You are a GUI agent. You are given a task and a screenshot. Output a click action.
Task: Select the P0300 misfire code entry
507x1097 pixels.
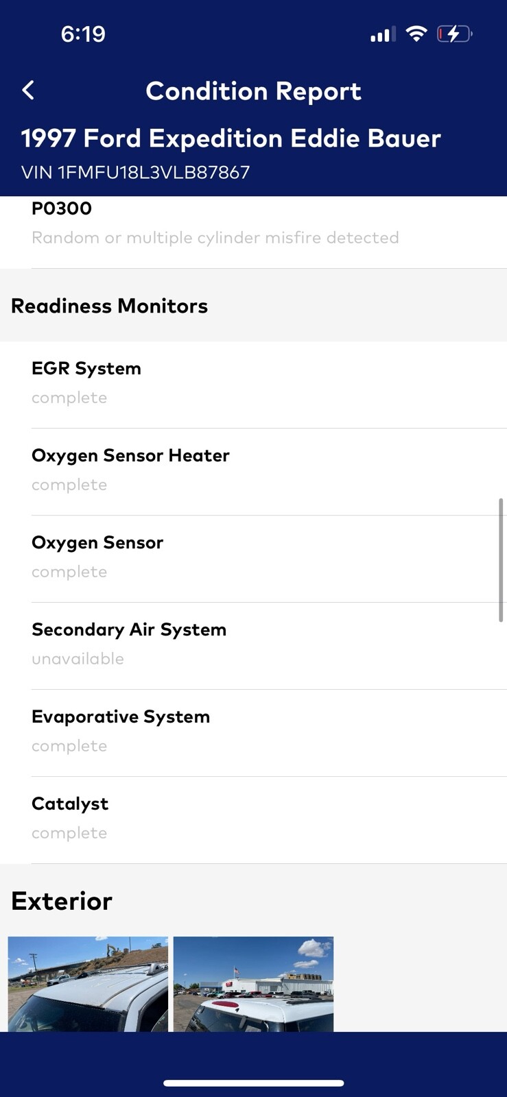215,224
